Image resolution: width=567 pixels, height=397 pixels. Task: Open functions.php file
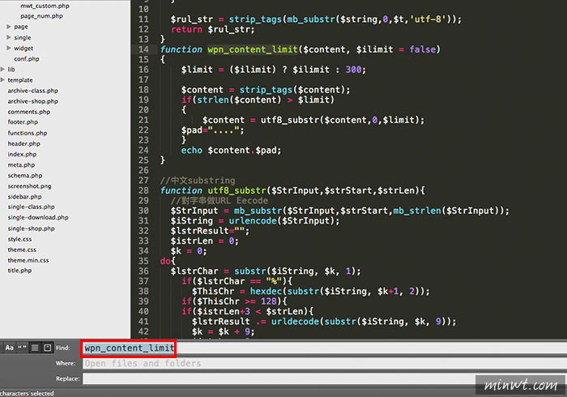click(28, 133)
